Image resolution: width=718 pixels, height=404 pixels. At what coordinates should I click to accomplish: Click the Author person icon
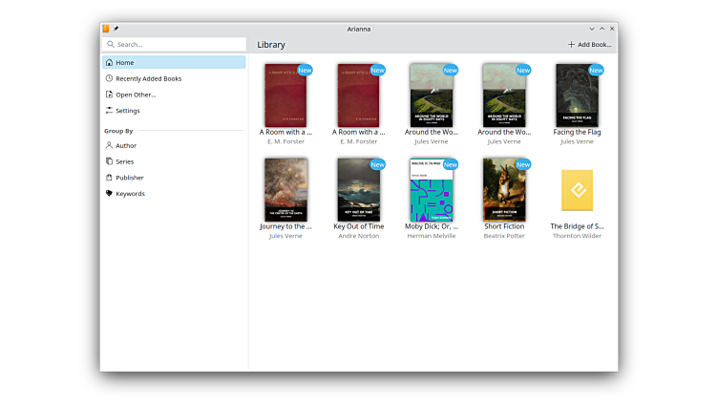point(109,146)
